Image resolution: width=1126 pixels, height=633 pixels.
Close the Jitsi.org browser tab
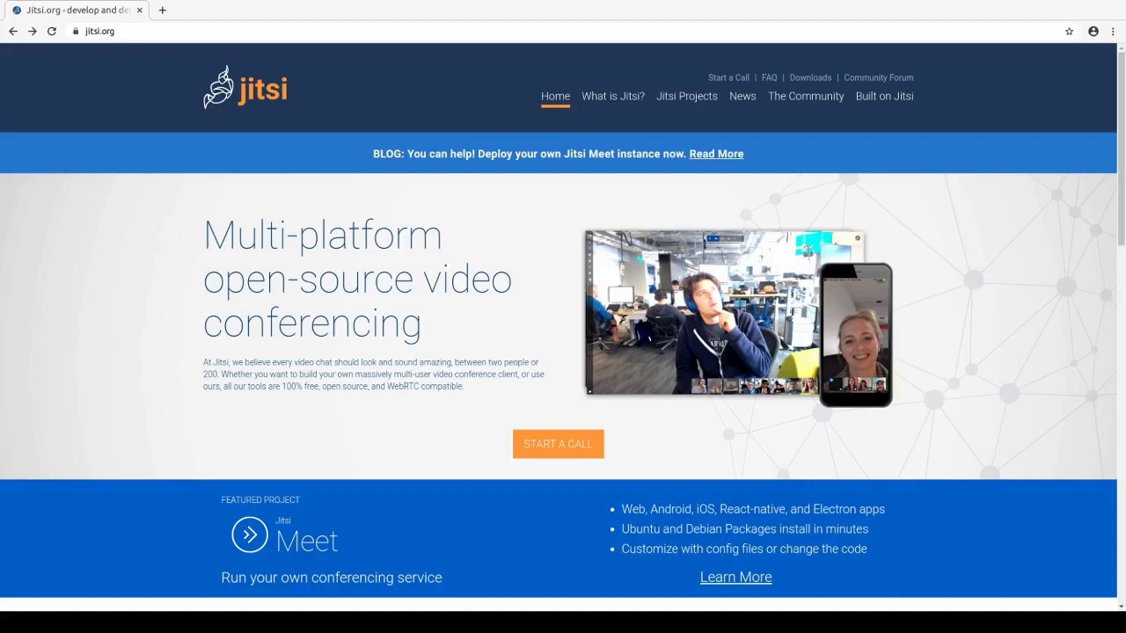139,11
